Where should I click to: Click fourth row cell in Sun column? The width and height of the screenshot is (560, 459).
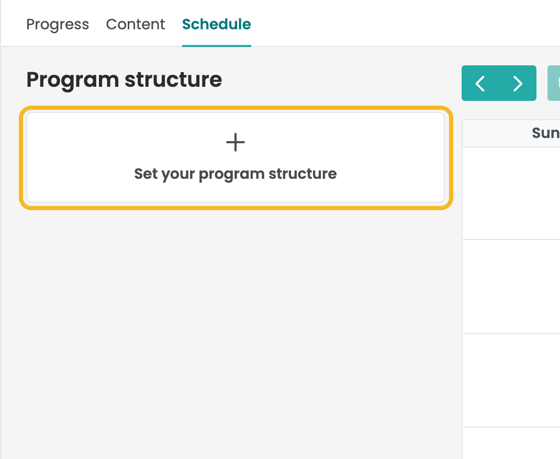point(511,443)
